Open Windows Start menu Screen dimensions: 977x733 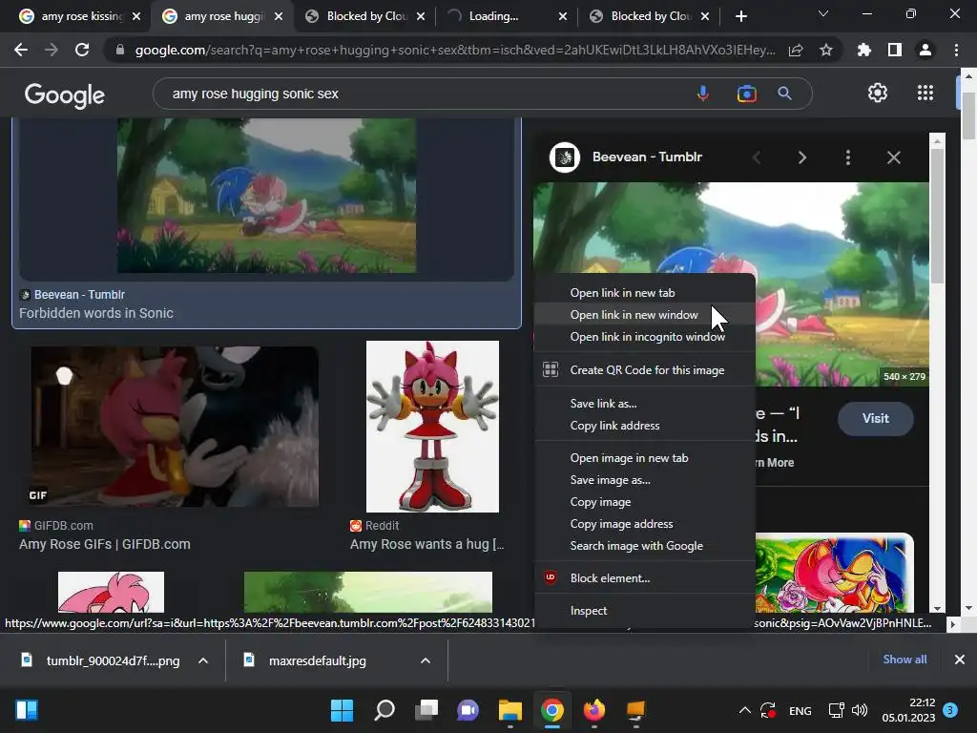(x=342, y=710)
